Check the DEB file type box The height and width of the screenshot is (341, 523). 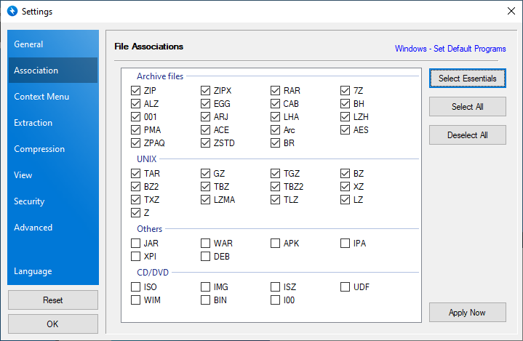[206, 257]
